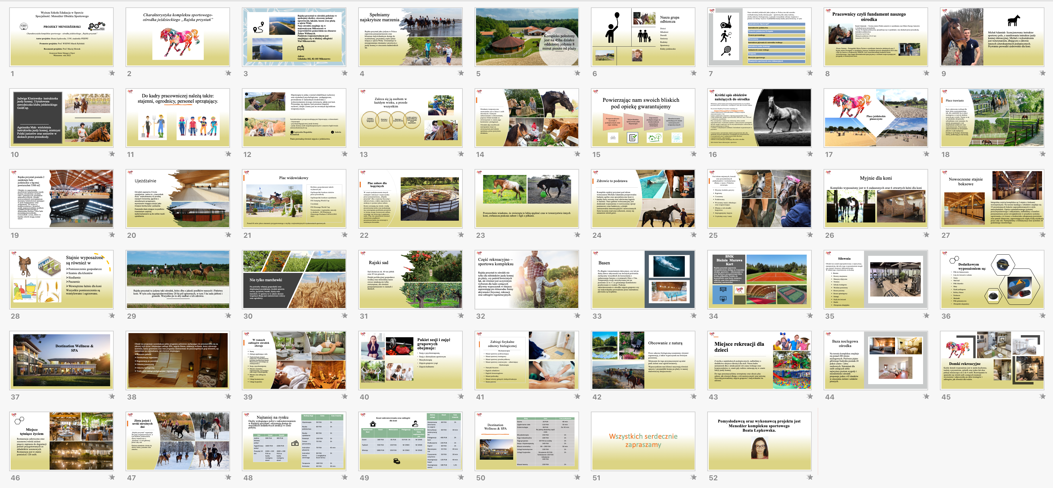1053x488 pixels.
Task: Select the Najtaniej na rynku pricing slide
Action: pos(294,441)
